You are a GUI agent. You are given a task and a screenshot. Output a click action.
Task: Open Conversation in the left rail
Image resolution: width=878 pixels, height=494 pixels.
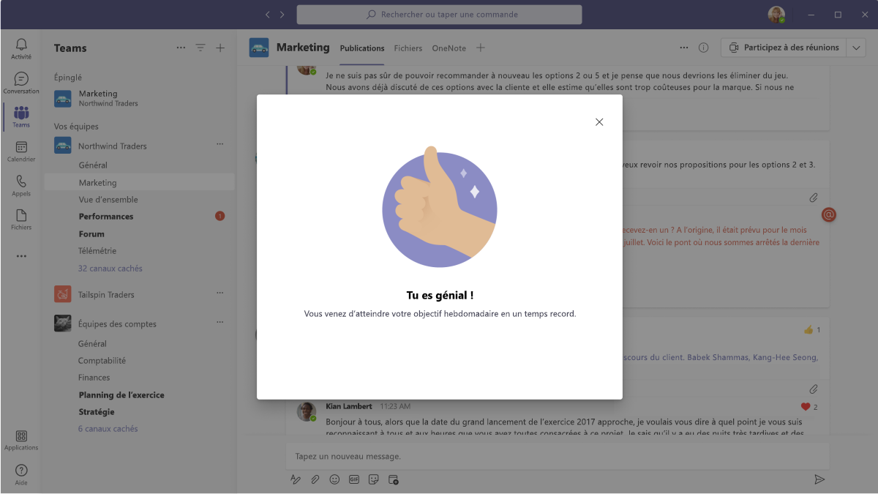pyautogui.click(x=21, y=83)
